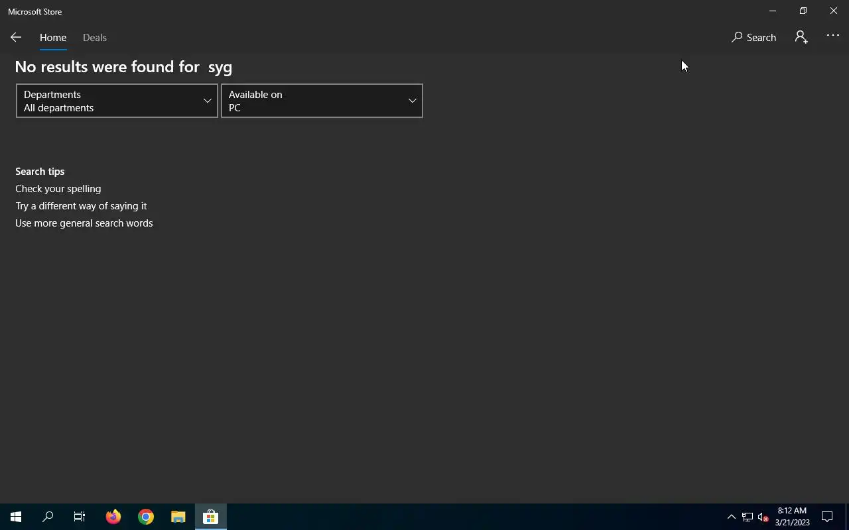
Task: Close the Microsoft Store window
Action: [834, 11]
